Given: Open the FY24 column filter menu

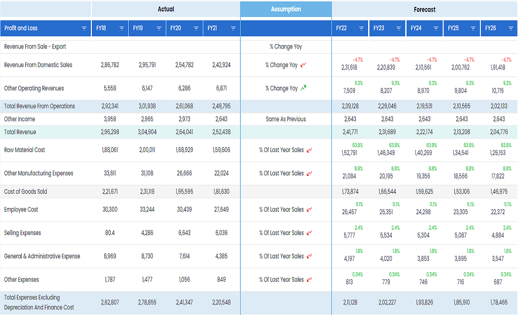Looking at the screenshot, I should point(436,29).
